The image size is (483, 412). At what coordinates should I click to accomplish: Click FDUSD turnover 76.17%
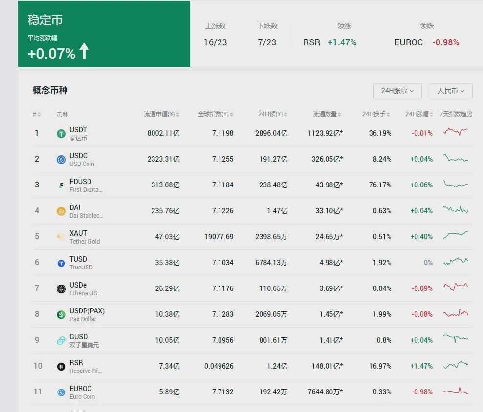(x=380, y=185)
